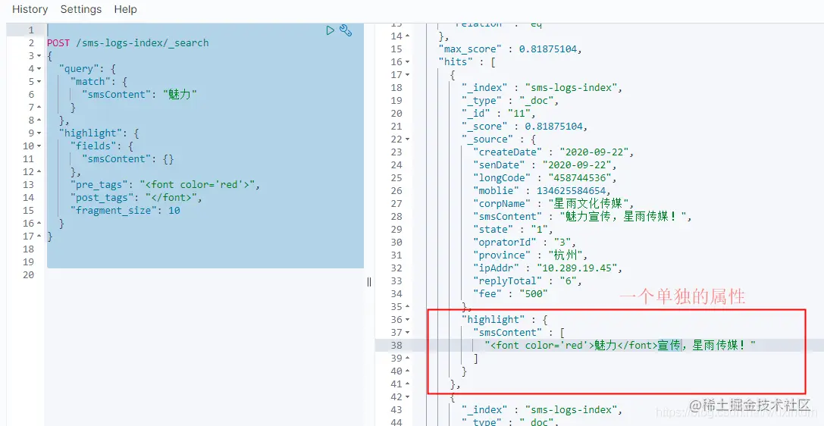Click the "moblie" : 134625584654 line
This screenshot has width=824, height=426.
[542, 191]
